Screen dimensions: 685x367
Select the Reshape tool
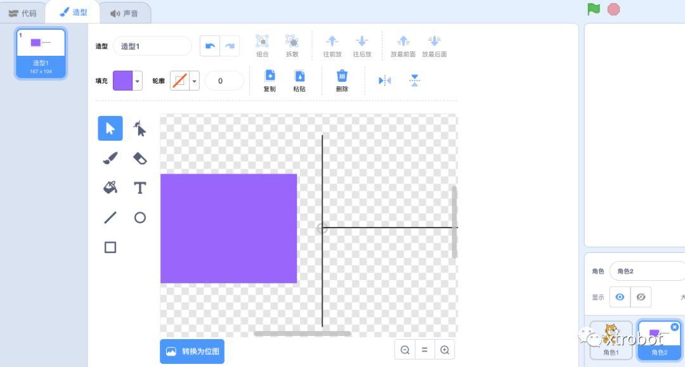click(x=140, y=129)
